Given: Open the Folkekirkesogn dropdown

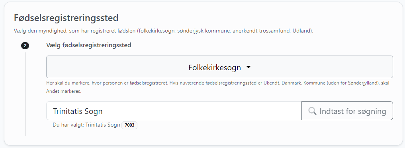Looking at the screenshot, I should (x=219, y=67).
